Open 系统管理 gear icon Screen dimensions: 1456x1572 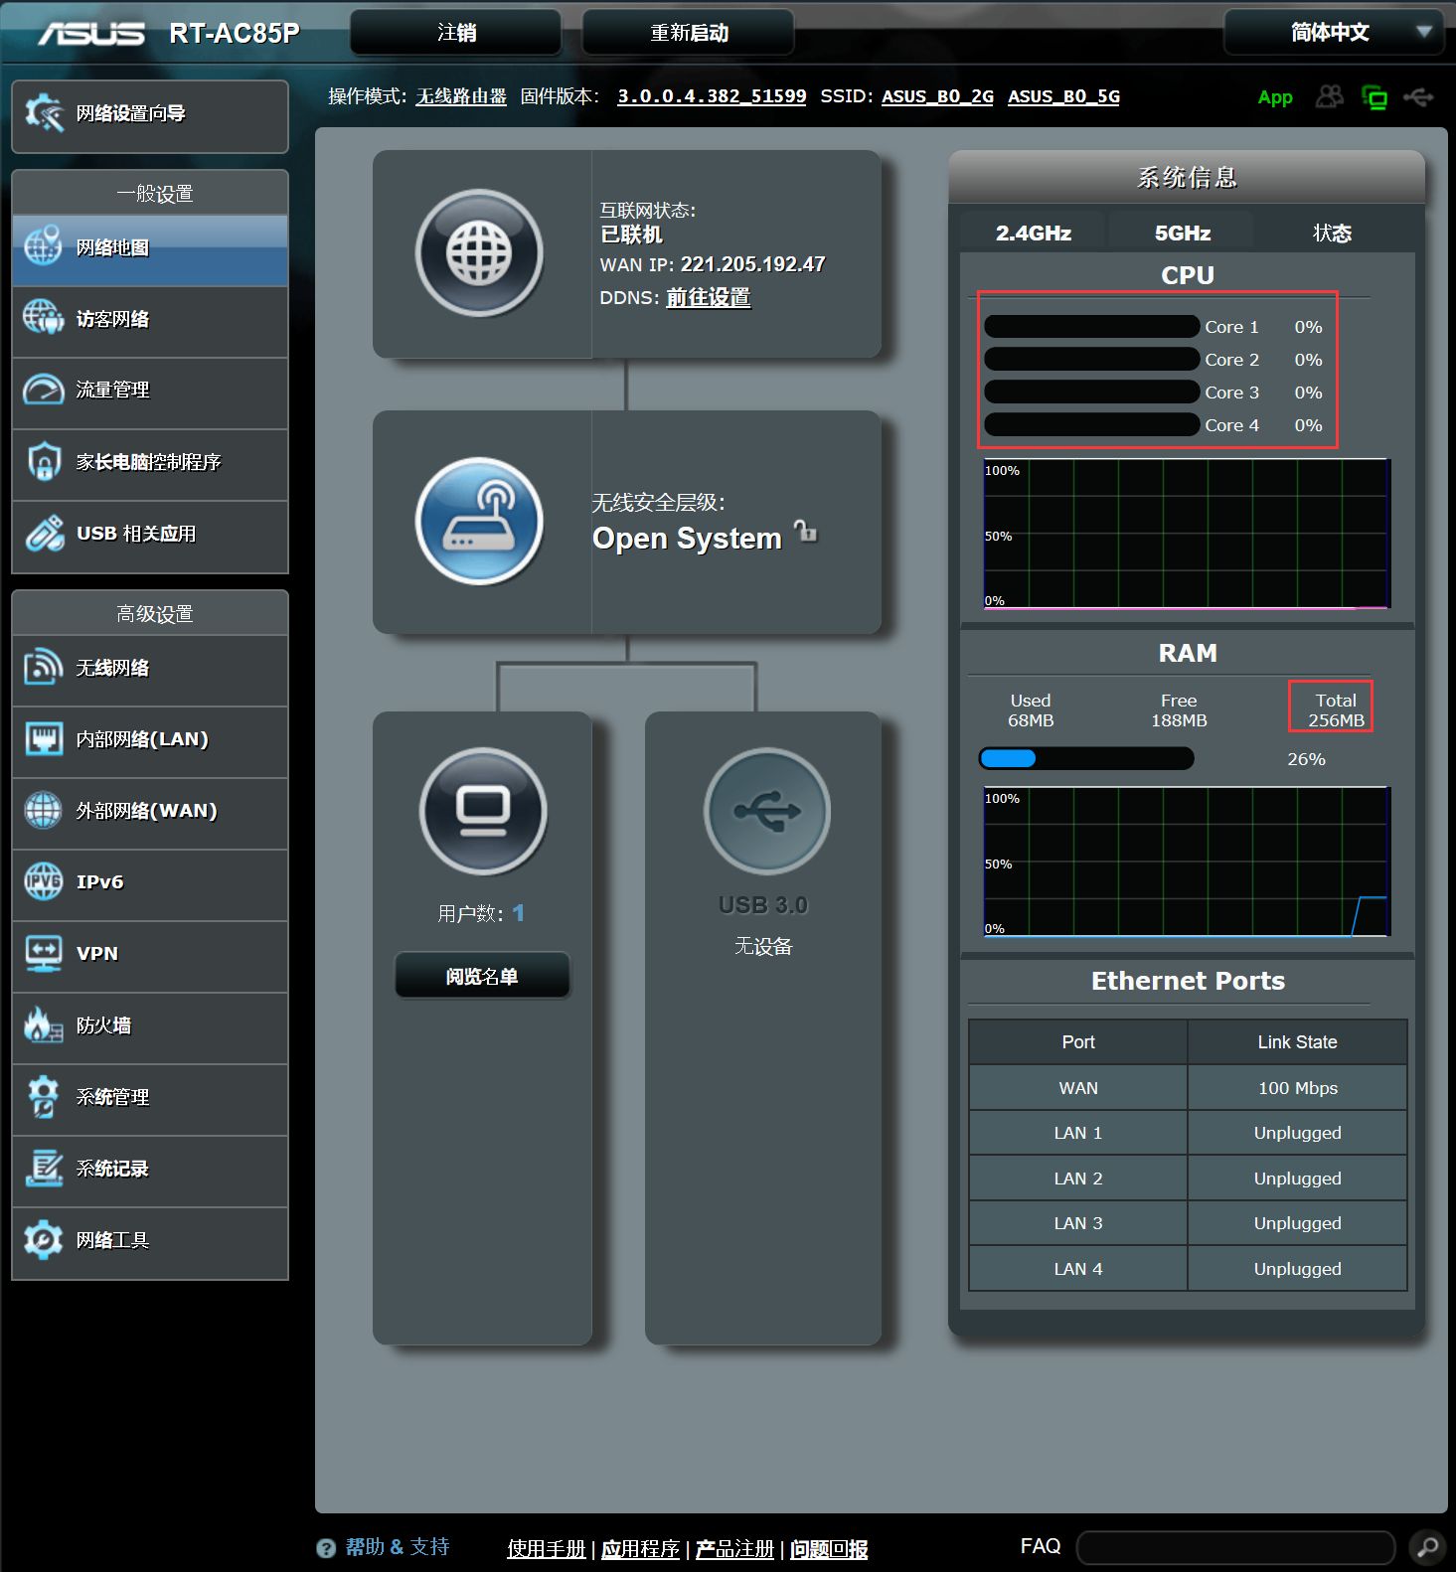(x=43, y=1096)
